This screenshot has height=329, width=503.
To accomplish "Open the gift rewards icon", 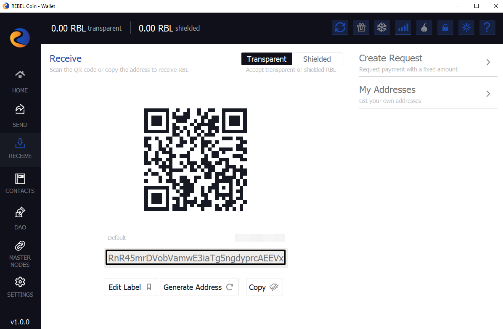I will pyautogui.click(x=361, y=28).
